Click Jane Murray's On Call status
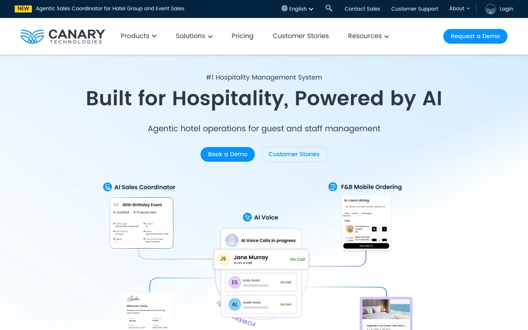The image size is (528, 330). tap(297, 259)
